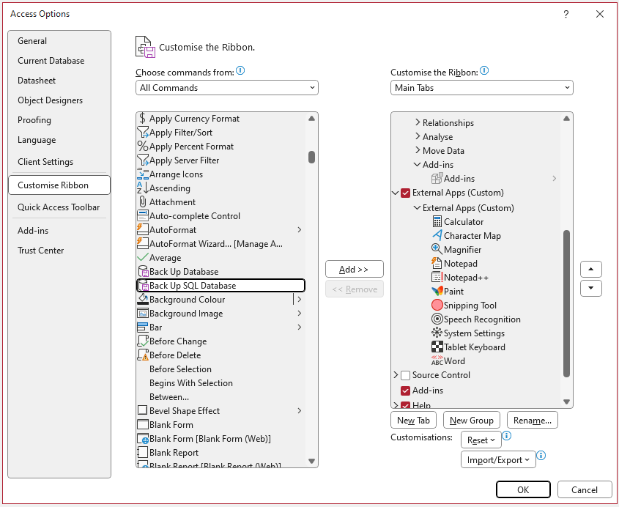This screenshot has width=619, height=507.
Task: Click the New Tab button
Action: (x=413, y=420)
